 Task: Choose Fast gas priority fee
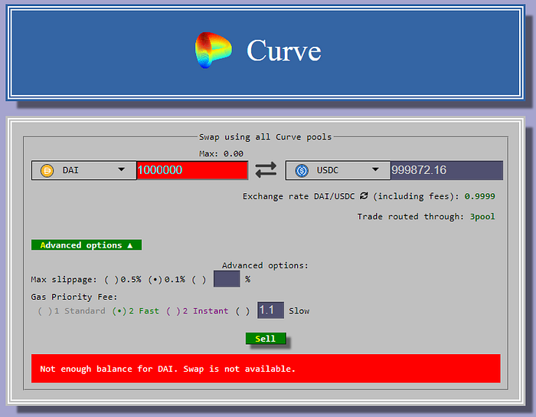click(119, 311)
